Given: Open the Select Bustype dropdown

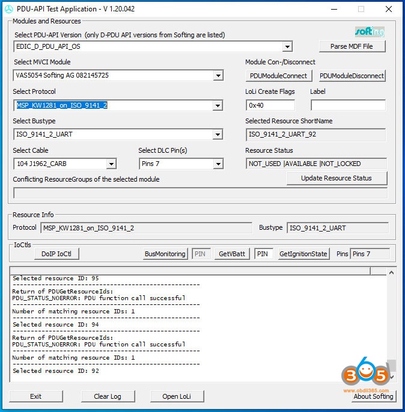Looking at the screenshot, I should tap(218, 134).
